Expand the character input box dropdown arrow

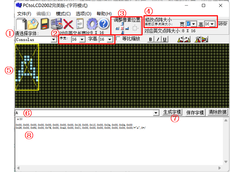(156, 113)
